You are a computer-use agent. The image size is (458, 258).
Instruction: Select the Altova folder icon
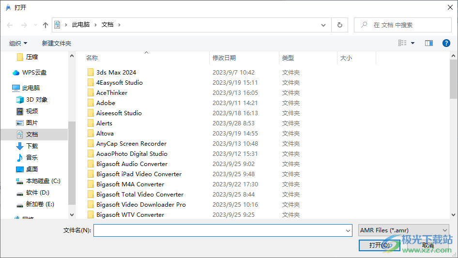tap(91, 133)
